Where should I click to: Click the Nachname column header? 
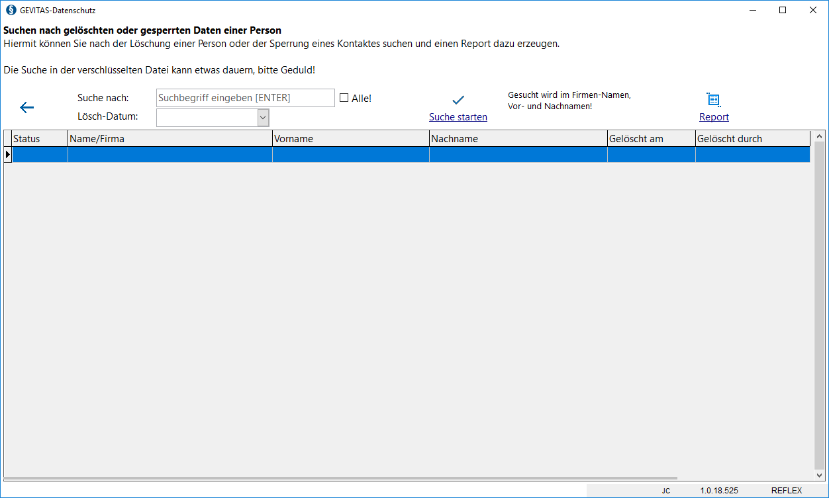pos(518,139)
